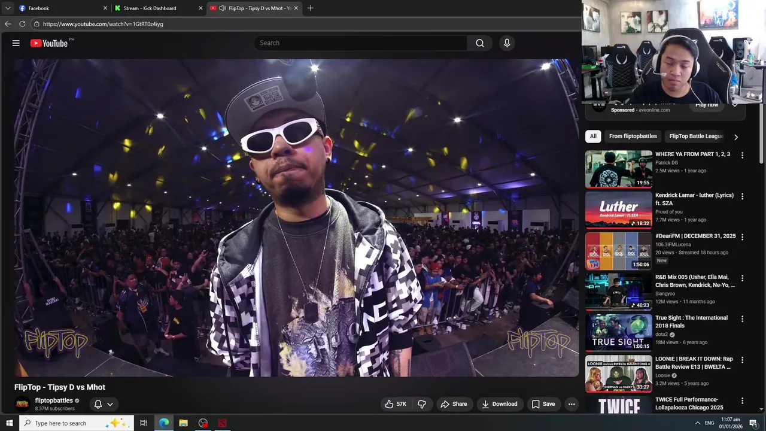
Task: Open #DeariFM December 31 stream thumbnail
Action: (x=619, y=251)
